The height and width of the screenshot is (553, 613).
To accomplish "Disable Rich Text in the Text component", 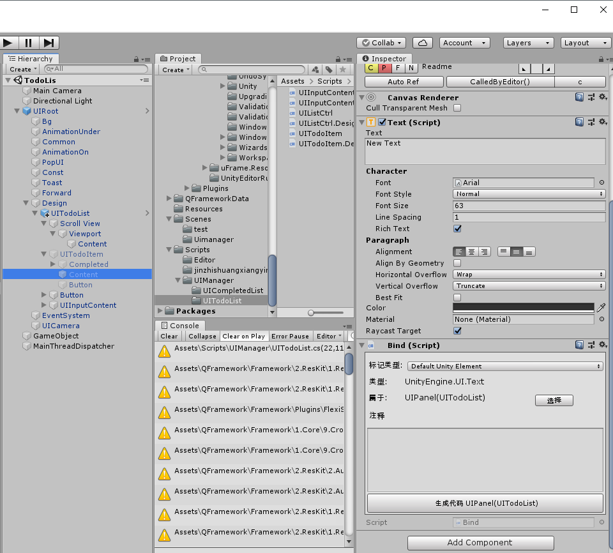I will 458,229.
